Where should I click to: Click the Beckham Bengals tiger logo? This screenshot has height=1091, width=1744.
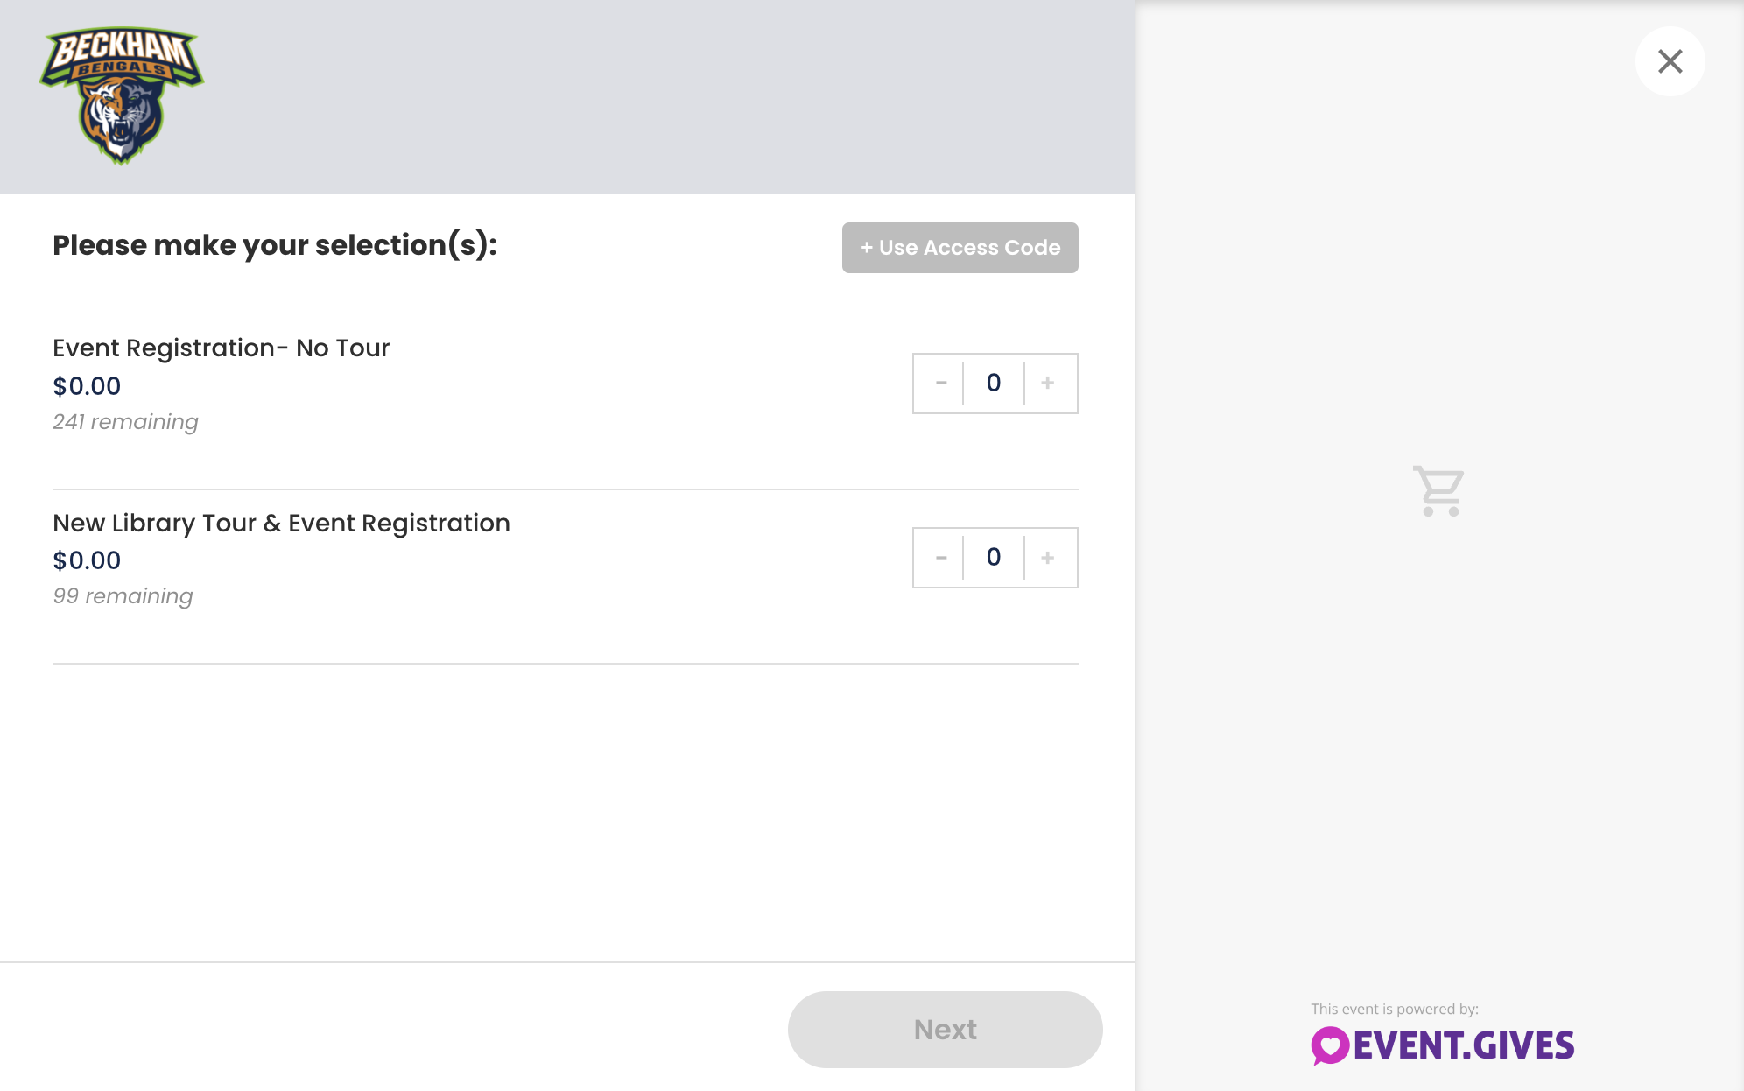[122, 95]
